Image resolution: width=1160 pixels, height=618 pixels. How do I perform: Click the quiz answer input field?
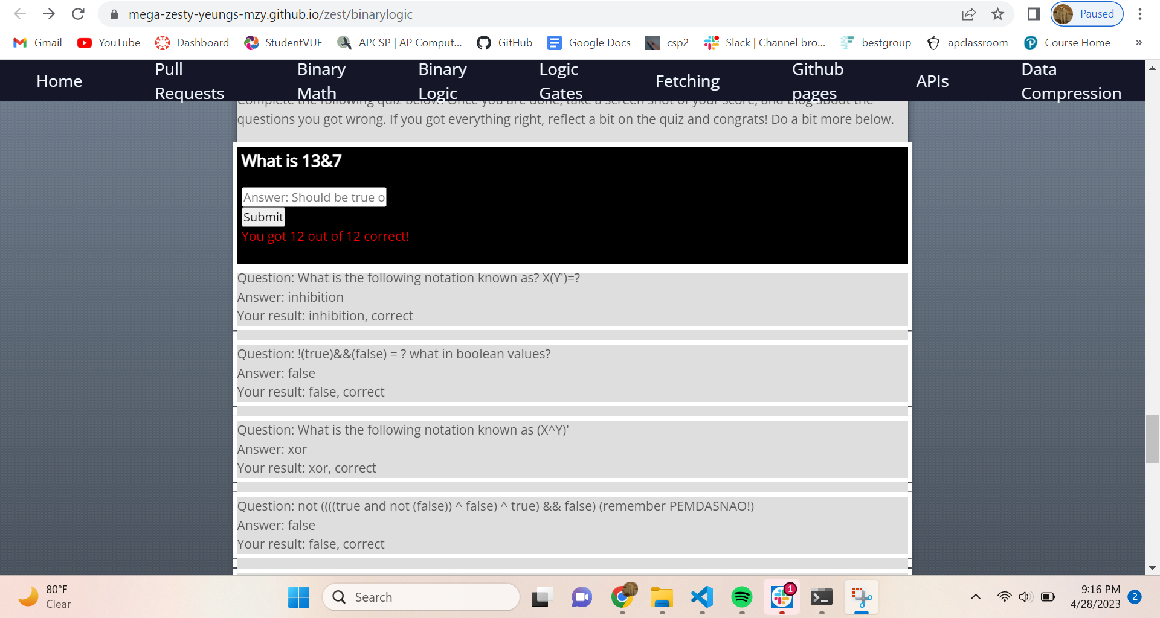click(x=314, y=197)
